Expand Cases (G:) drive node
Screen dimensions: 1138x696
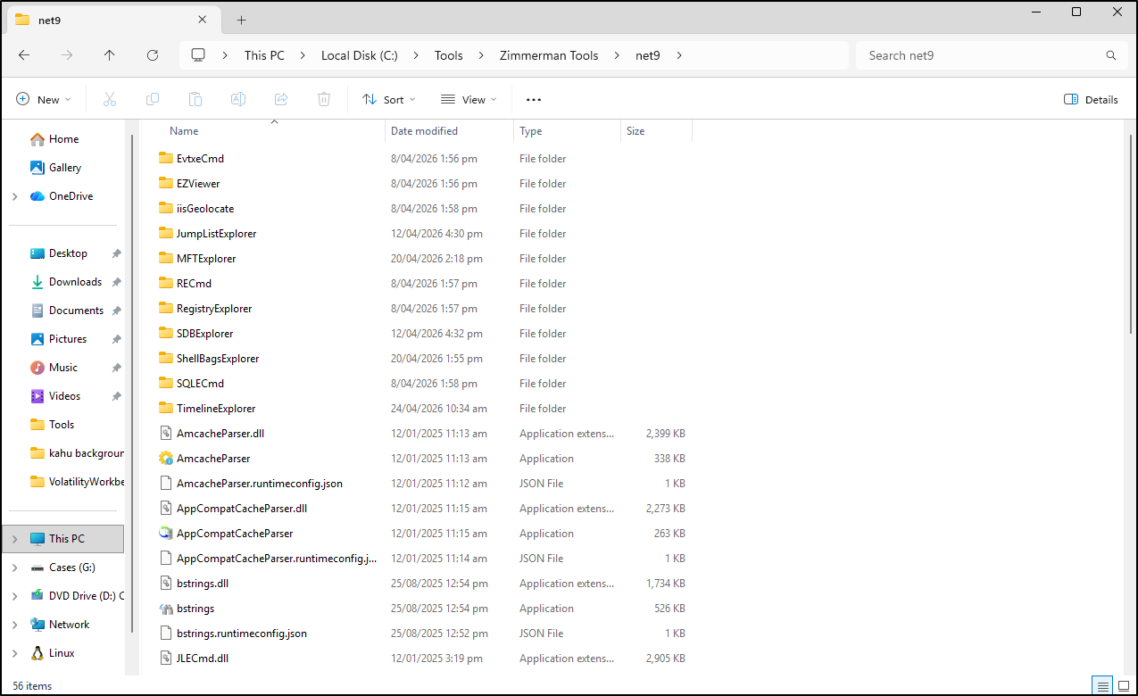15,568
